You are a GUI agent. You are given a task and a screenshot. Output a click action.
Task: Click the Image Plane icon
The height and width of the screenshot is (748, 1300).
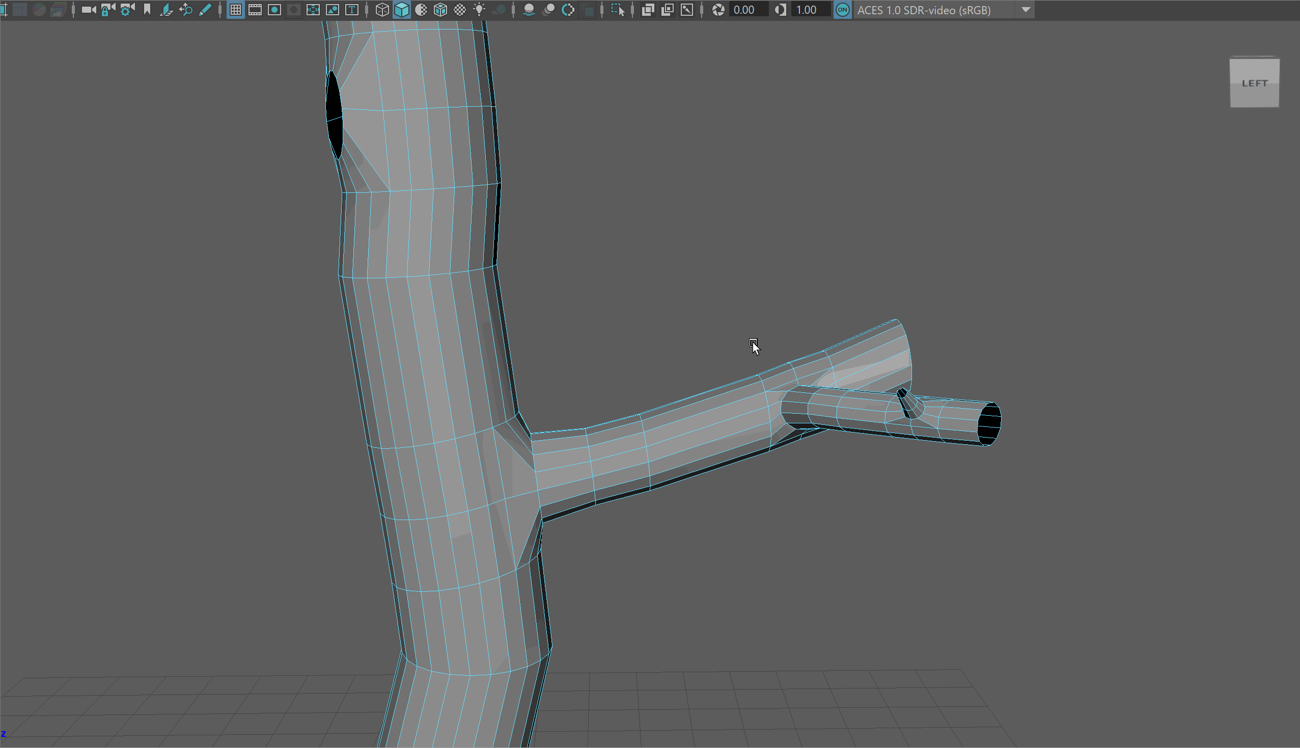[x=166, y=10]
